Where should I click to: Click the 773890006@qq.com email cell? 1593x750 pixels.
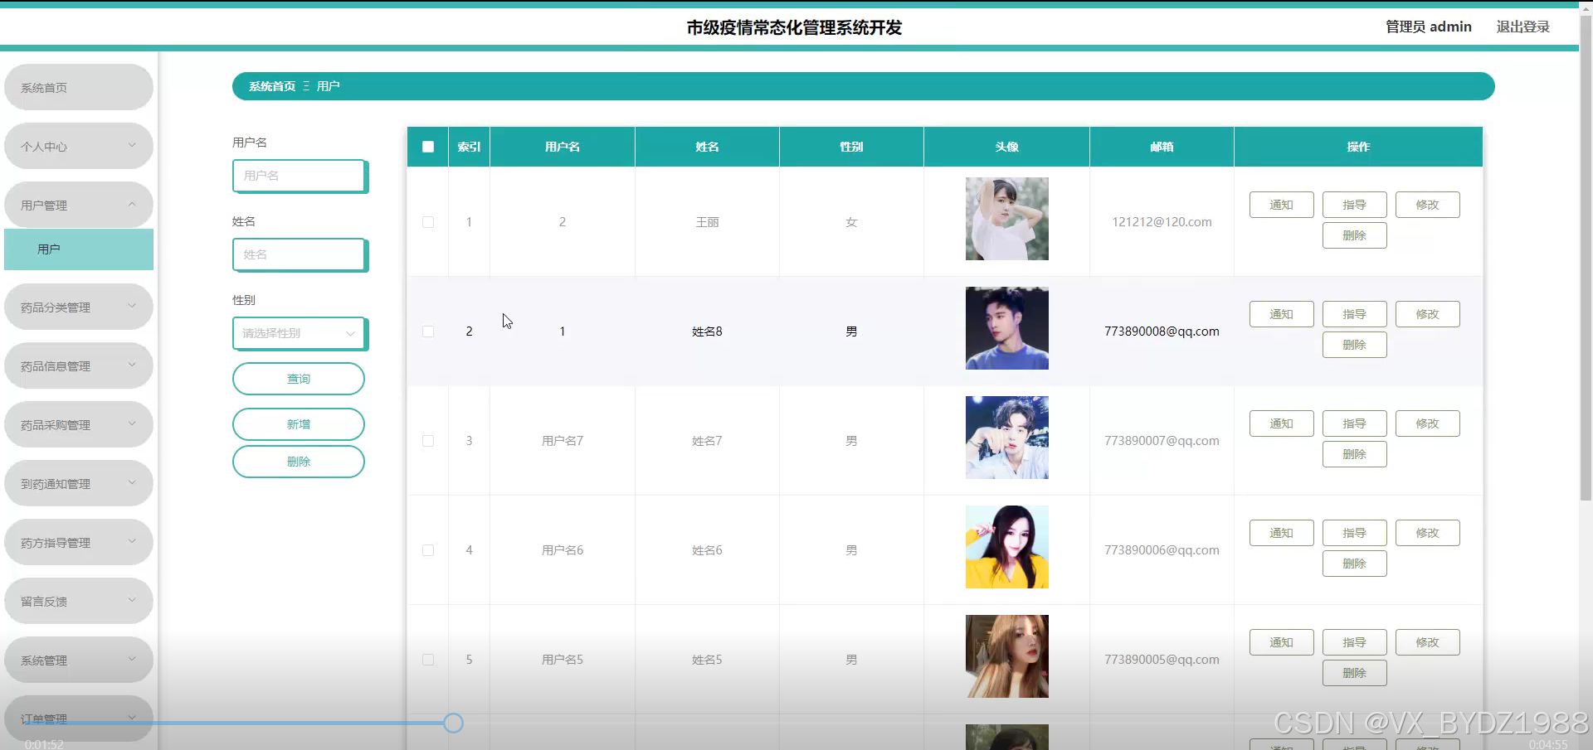point(1162,550)
